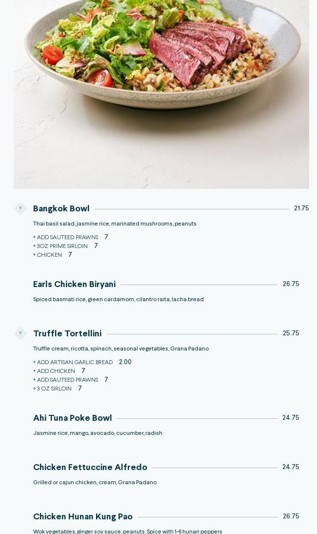Click the Earls Chicken Biryani description text
The width and height of the screenshot is (317, 534).
click(119, 300)
